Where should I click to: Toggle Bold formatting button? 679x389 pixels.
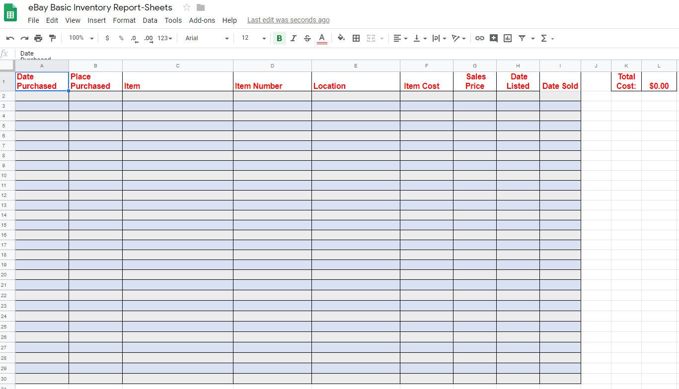coord(279,38)
